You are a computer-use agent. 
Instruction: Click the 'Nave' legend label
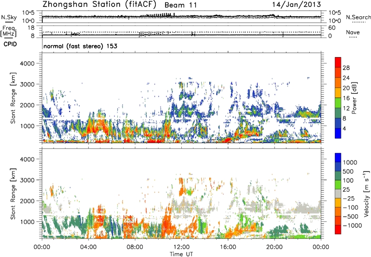[353, 32]
